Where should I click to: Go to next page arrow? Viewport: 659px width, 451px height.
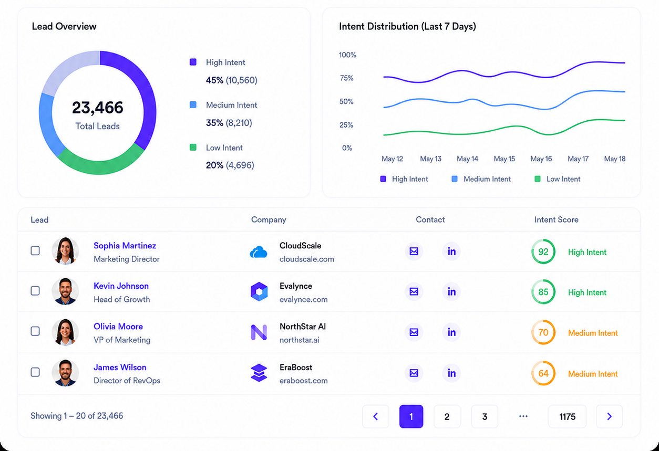tap(609, 416)
